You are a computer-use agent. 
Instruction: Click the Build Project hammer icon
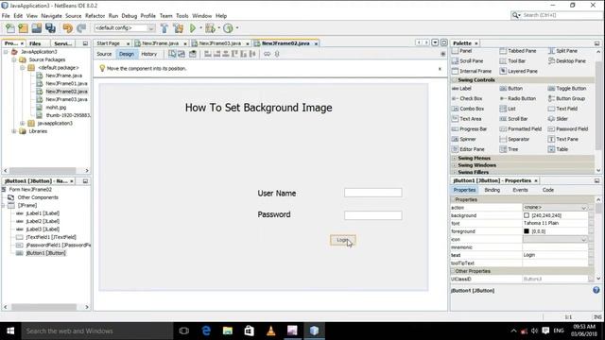coord(164,28)
